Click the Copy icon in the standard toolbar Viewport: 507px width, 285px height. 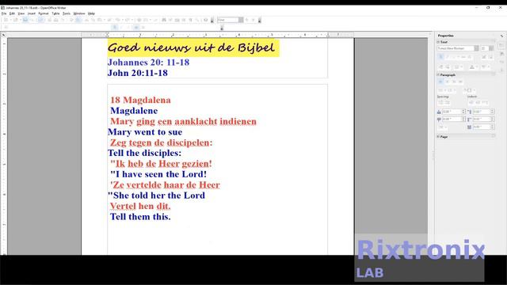click(x=93, y=20)
